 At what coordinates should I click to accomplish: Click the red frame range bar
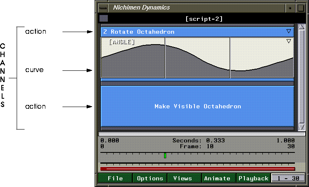tap(197, 169)
